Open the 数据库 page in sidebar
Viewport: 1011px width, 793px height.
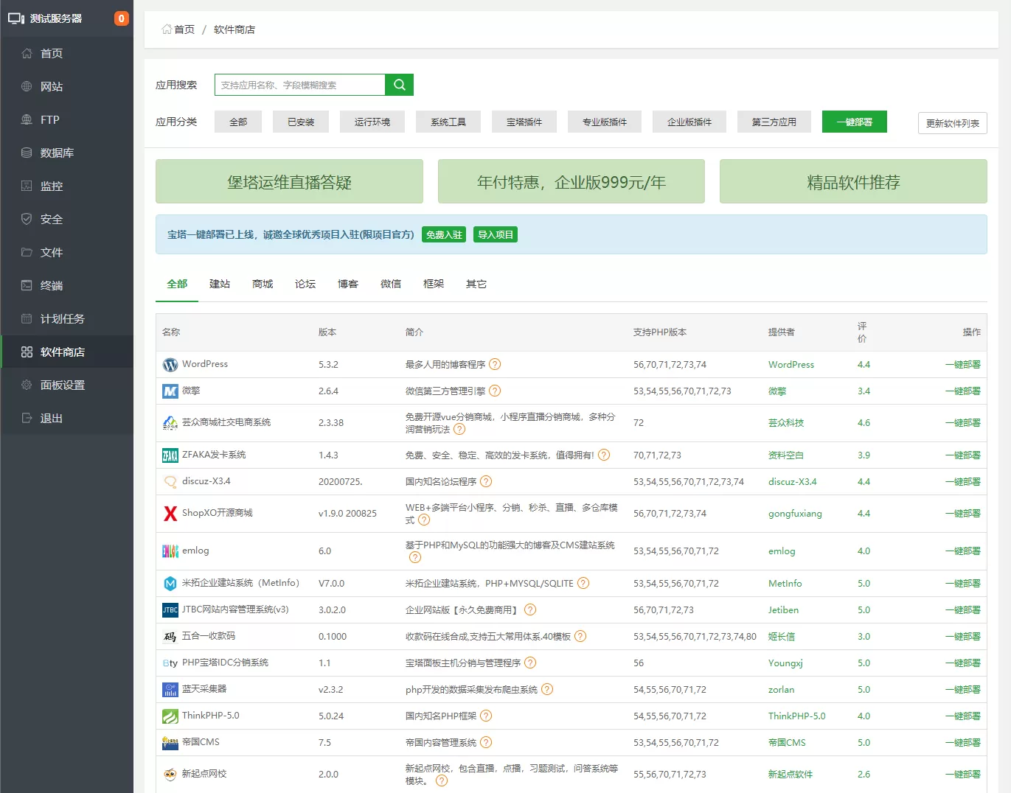[53, 153]
